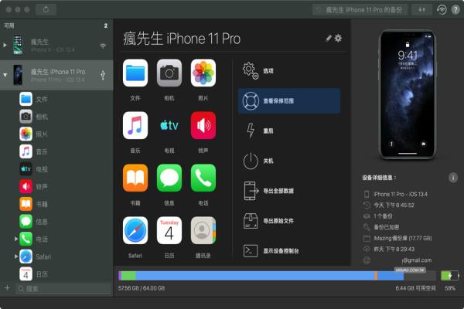Click the 导出全部数据 action
Screen dimensions: 464x309
point(289,191)
